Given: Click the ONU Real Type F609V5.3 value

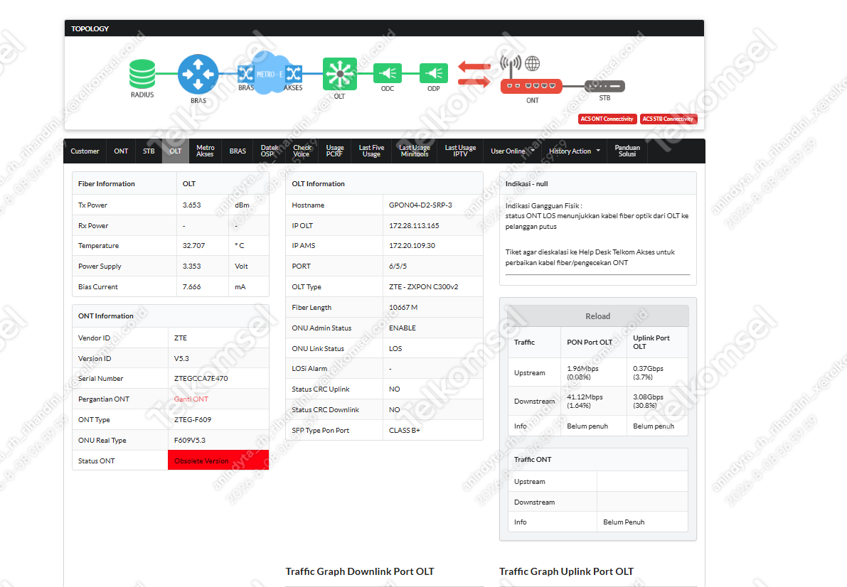Looking at the screenshot, I should [190, 440].
